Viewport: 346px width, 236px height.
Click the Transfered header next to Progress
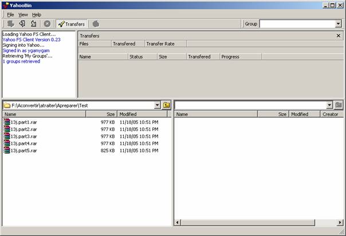click(x=203, y=57)
